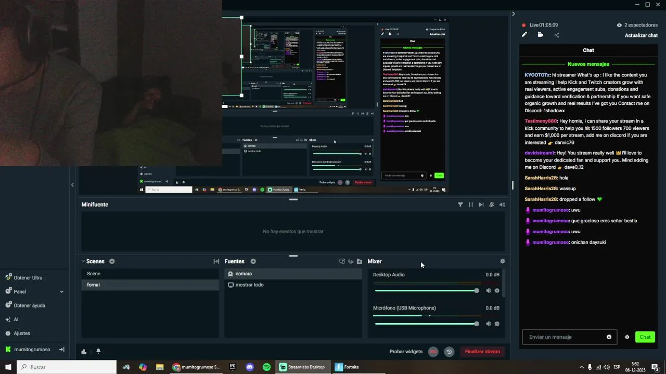Open notifications bell icon
Screen dimensions: 666x374
[98, 352]
